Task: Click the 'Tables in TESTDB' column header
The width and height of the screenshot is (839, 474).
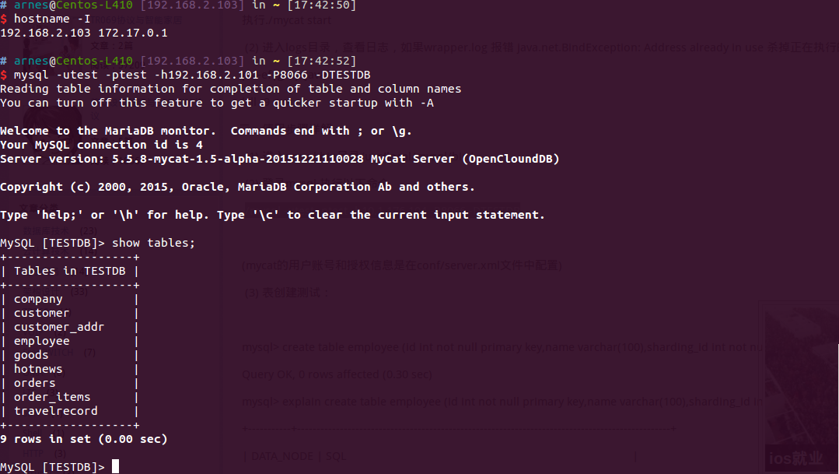Action: point(69,271)
